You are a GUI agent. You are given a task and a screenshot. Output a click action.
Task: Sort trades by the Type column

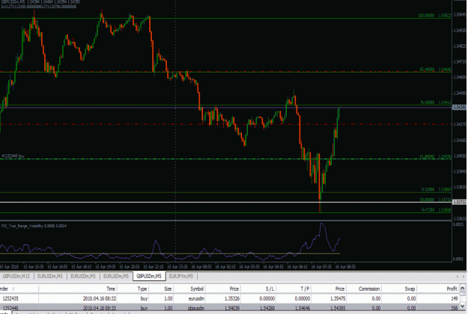coord(142,289)
